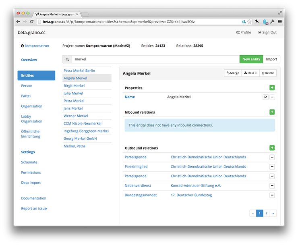Click the key extension icon
Viewport: 298px width, 245px height.
point(272,21)
